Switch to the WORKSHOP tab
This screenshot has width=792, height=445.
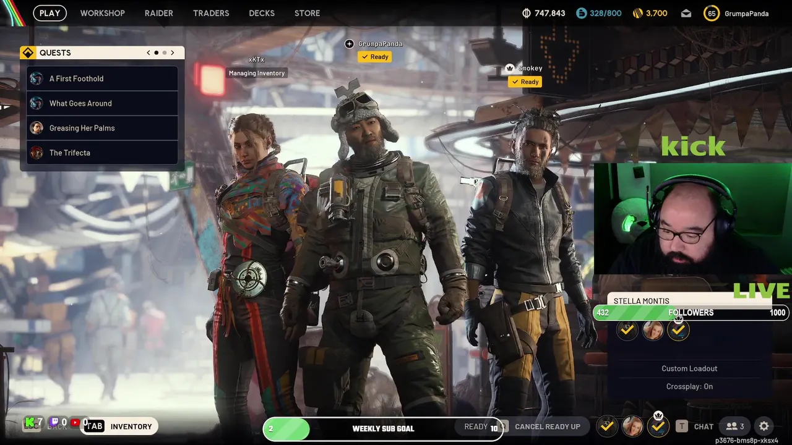point(102,13)
